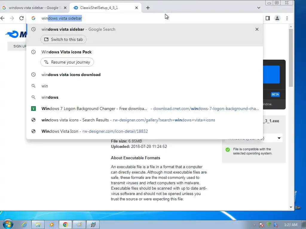Open the operating system dropdown arrow
Image resolution: width=306 pixels, height=229 pixels.
[279, 138]
